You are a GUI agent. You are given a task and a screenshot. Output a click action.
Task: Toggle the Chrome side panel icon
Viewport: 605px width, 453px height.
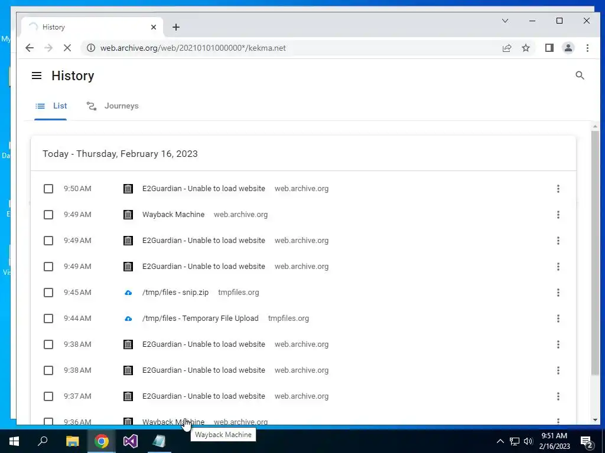point(549,48)
